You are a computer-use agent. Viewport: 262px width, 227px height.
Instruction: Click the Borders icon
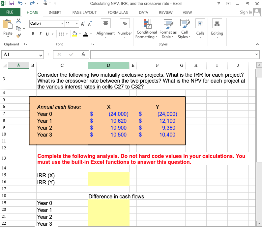click(62, 34)
